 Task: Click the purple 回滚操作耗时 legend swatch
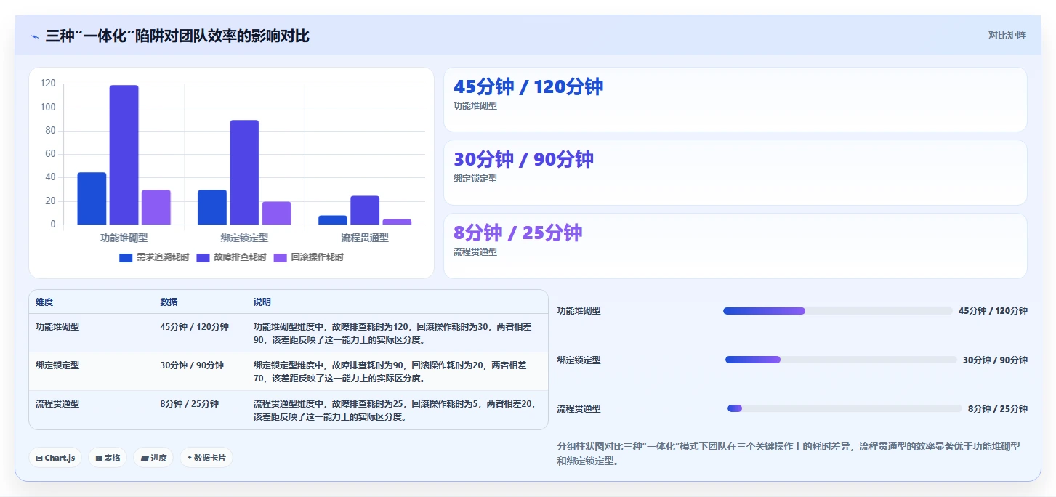coord(280,257)
